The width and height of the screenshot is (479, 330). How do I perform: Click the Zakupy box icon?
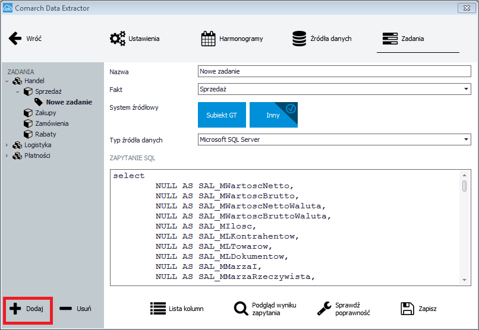tap(28, 113)
